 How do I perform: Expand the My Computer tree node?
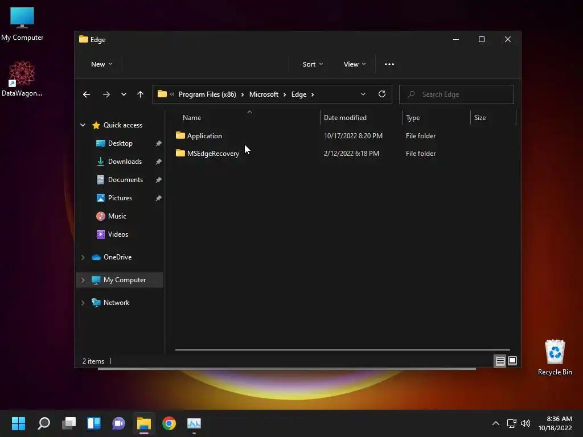tap(83, 280)
